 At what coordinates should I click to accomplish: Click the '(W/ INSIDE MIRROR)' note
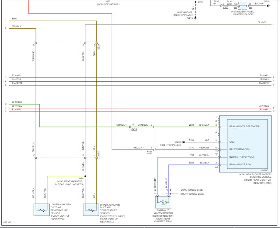108,4
